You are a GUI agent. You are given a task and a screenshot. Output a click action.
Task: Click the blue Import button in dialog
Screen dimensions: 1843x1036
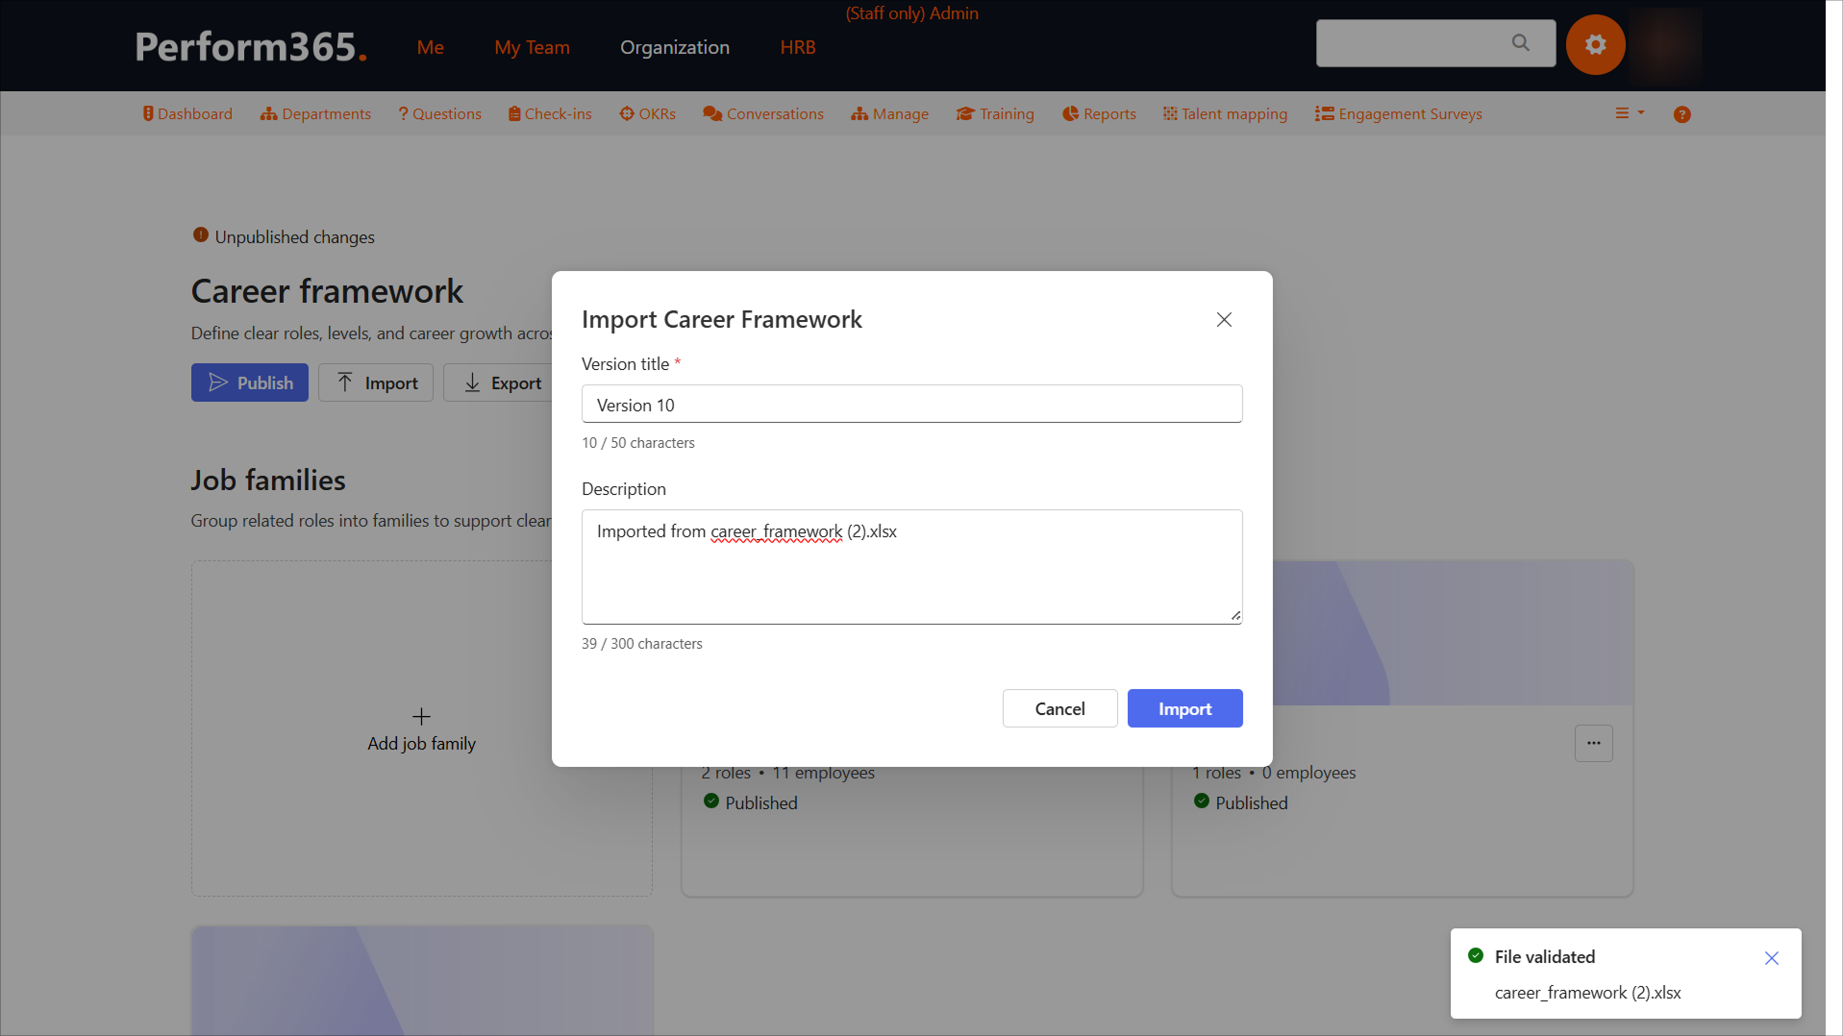tap(1184, 708)
